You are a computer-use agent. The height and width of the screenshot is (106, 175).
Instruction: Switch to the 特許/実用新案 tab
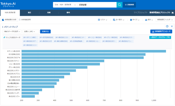[10, 13]
